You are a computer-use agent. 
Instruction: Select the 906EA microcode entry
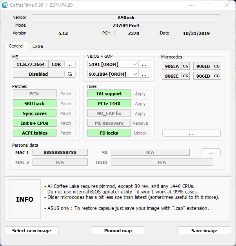pos(172,66)
